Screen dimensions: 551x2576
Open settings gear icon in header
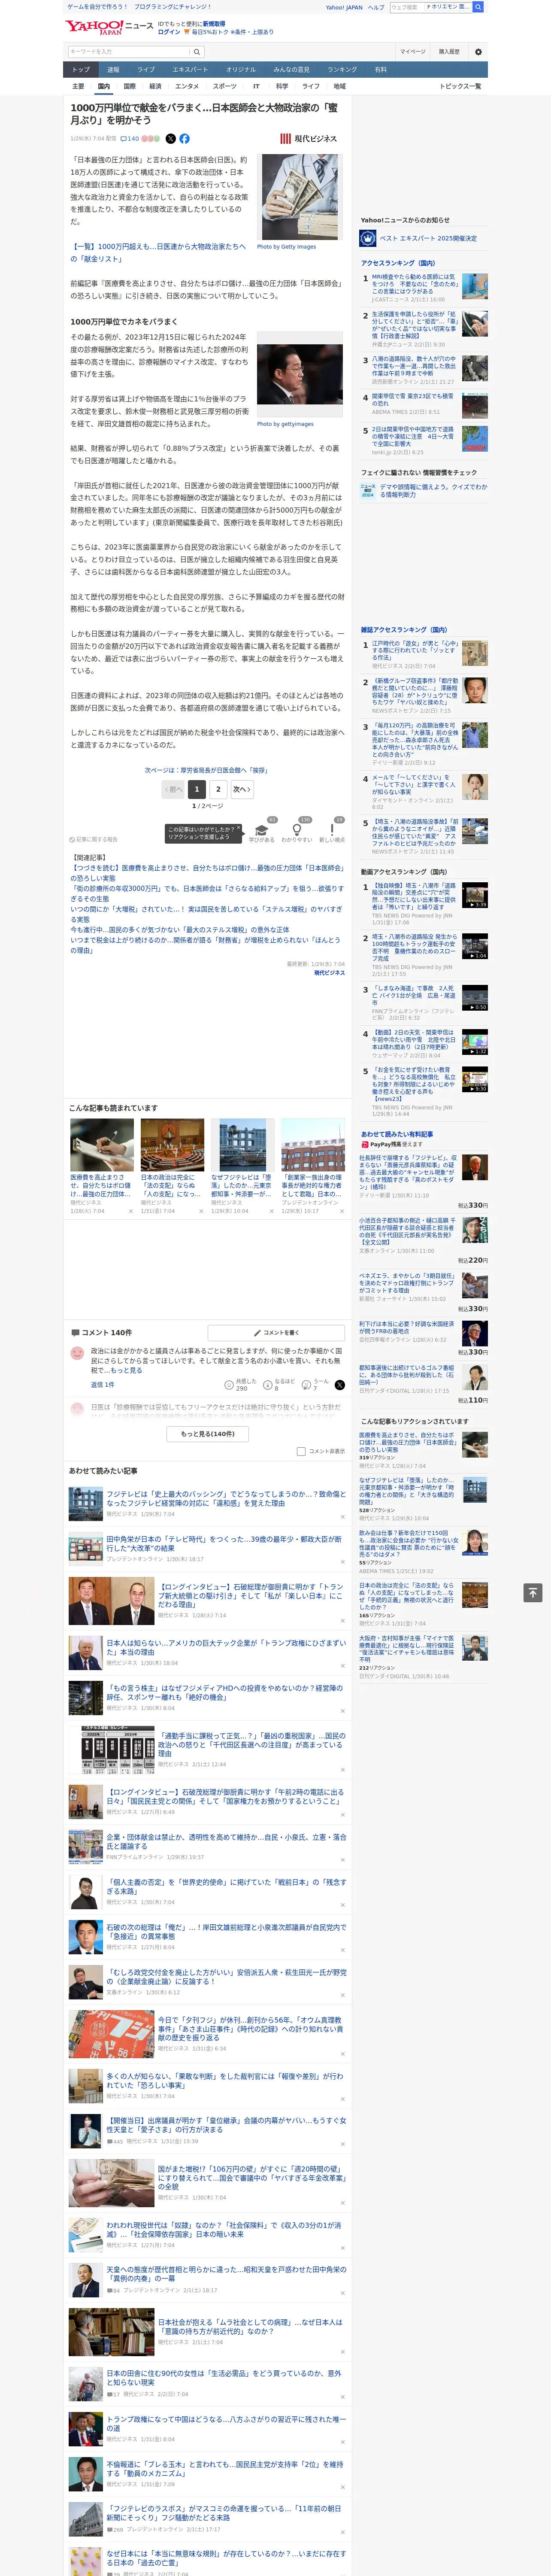point(478,52)
